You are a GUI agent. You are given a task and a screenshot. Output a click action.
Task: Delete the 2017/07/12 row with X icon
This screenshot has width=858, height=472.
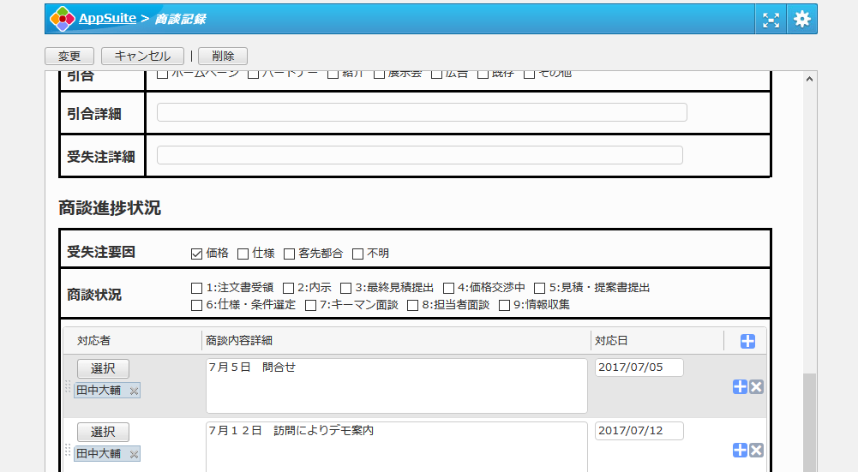pyautogui.click(x=756, y=451)
